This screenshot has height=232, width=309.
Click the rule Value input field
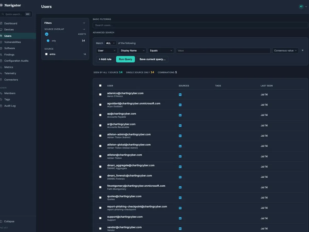pyautogui.click(x=223, y=51)
